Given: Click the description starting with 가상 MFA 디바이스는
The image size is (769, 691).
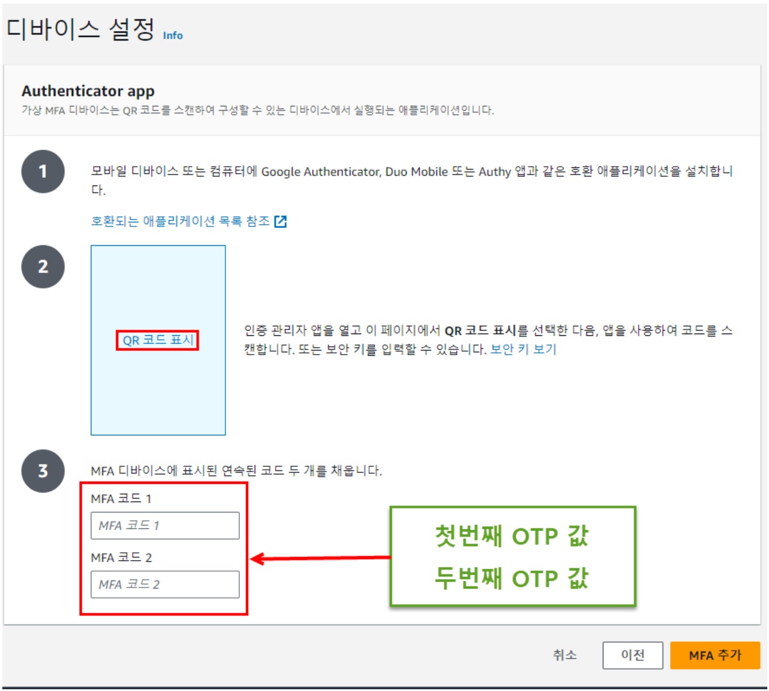Looking at the screenshot, I should pos(258,110).
